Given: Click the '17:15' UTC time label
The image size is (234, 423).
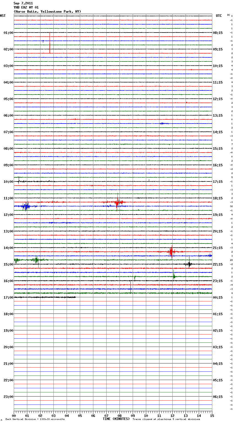Looking at the screenshot, I should tap(218, 182).
